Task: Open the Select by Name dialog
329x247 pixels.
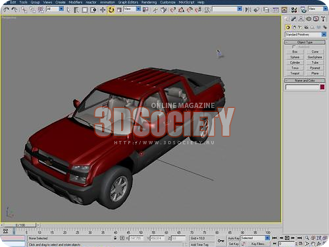Action: [x=76, y=10]
